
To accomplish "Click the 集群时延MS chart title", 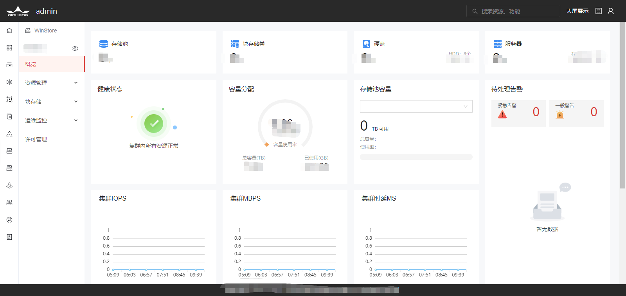I will [x=379, y=199].
